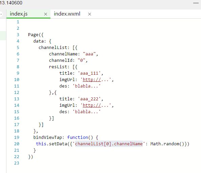201x173 pixels.
Task: Click the title 'aaa_222' string
Action: point(89,99)
